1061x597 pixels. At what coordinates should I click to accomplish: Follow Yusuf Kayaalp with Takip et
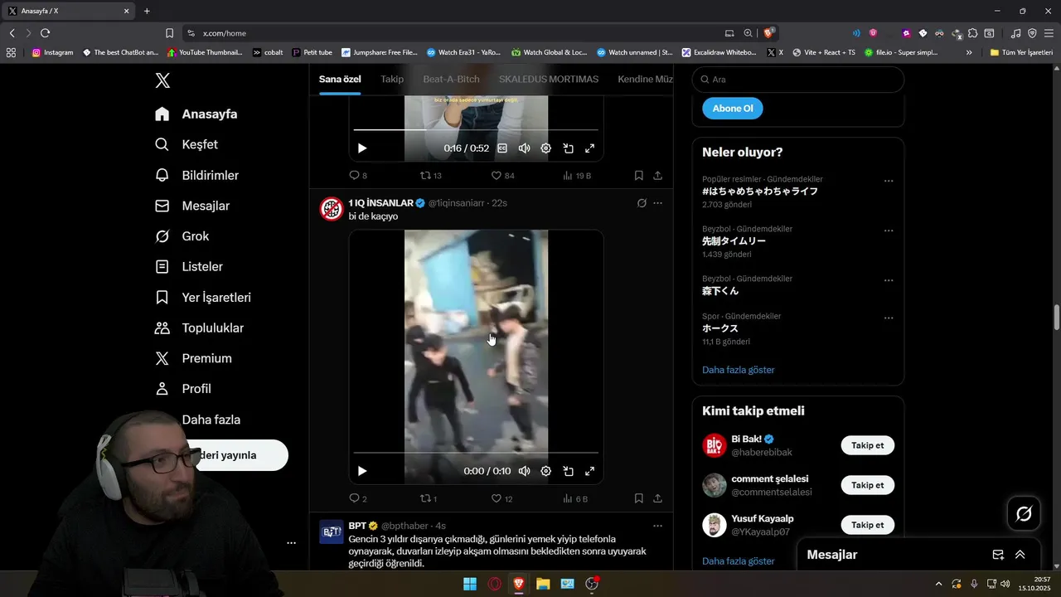tap(868, 525)
